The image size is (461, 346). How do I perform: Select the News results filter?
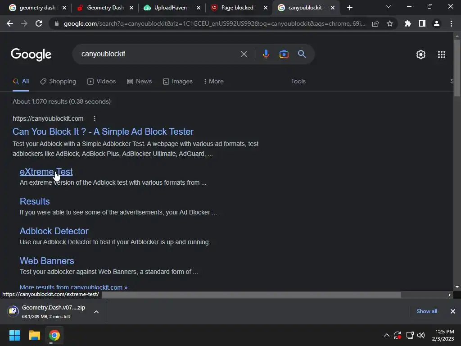point(140,81)
